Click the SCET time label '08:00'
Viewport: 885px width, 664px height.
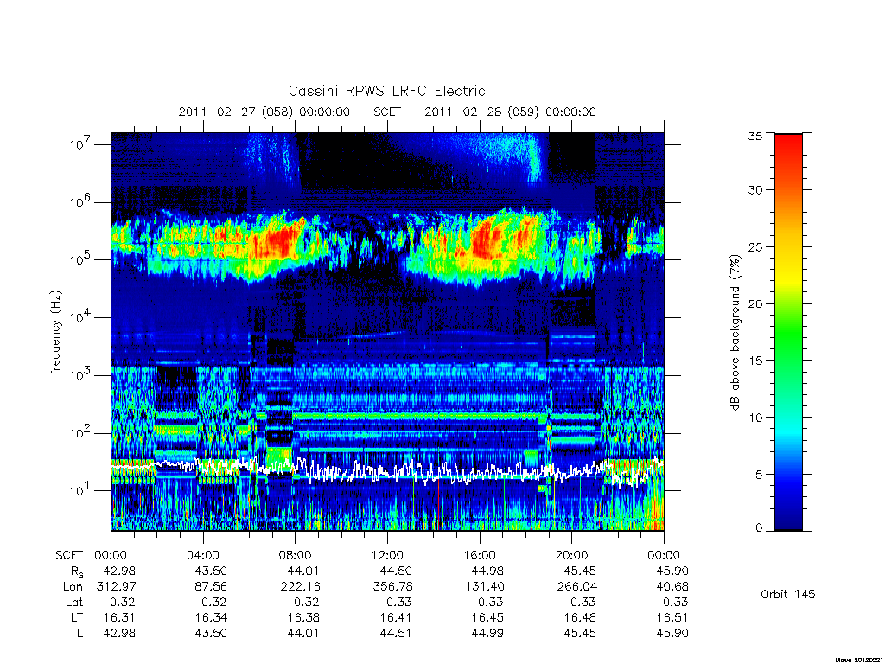pyautogui.click(x=295, y=556)
